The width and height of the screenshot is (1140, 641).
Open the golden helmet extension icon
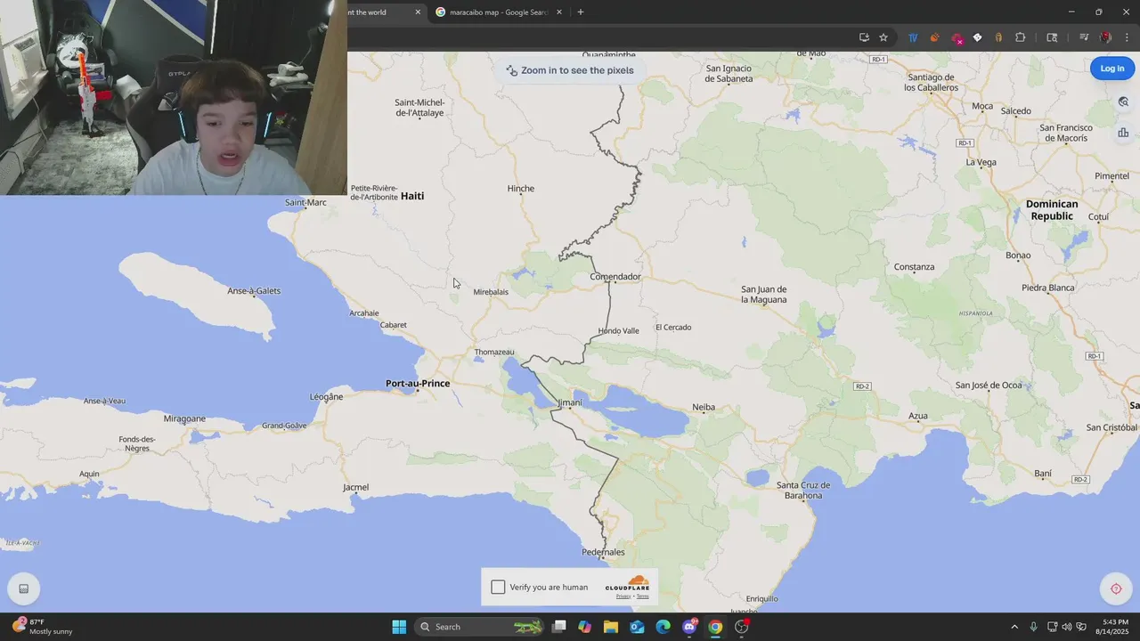click(x=998, y=37)
